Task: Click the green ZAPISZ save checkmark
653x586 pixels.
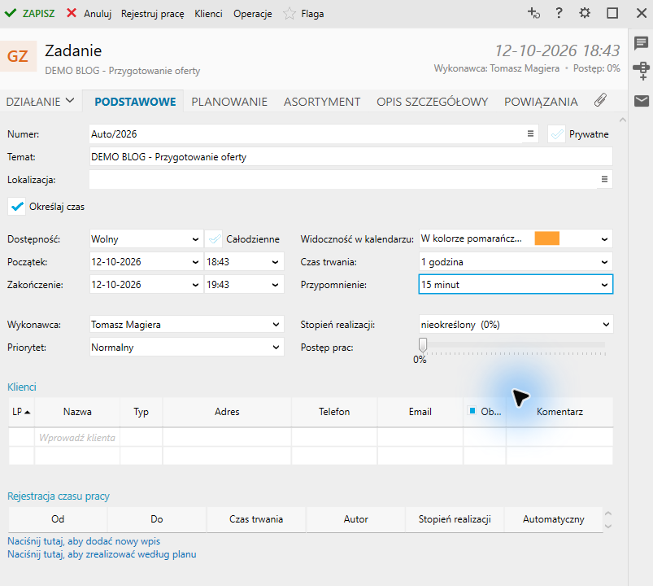Action: [11, 13]
